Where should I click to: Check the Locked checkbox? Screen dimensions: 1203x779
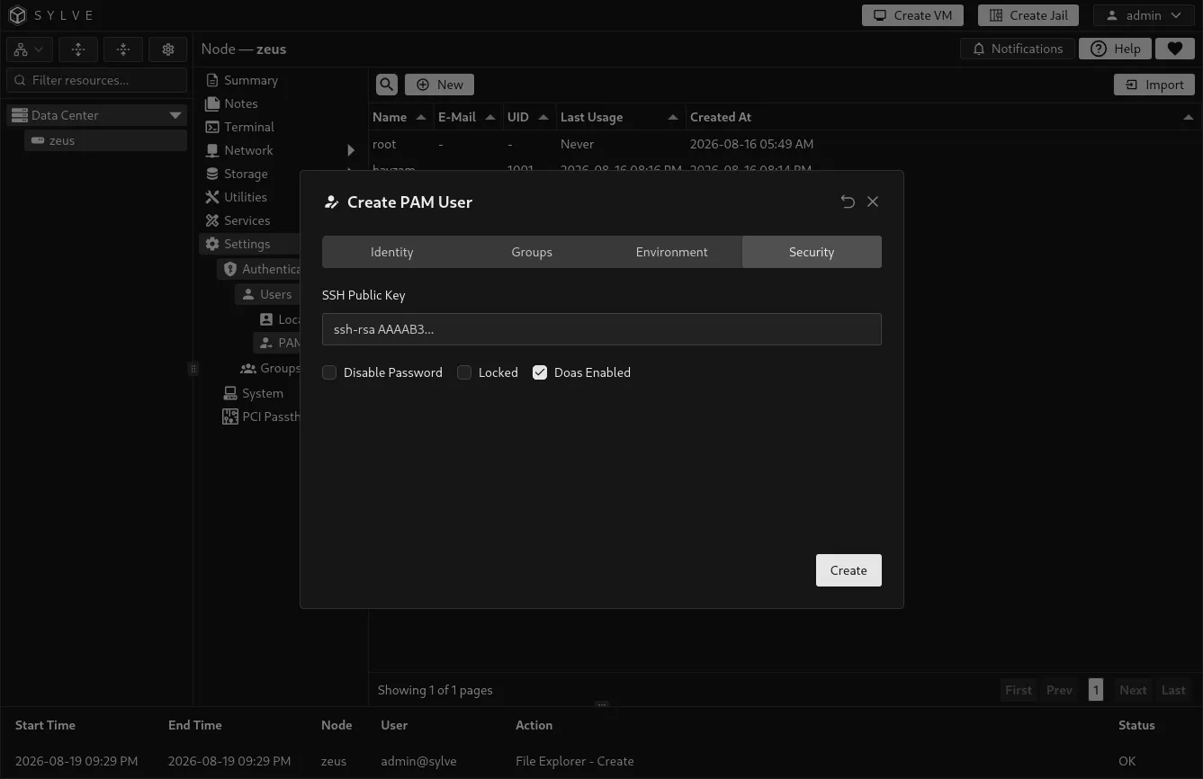coord(464,372)
